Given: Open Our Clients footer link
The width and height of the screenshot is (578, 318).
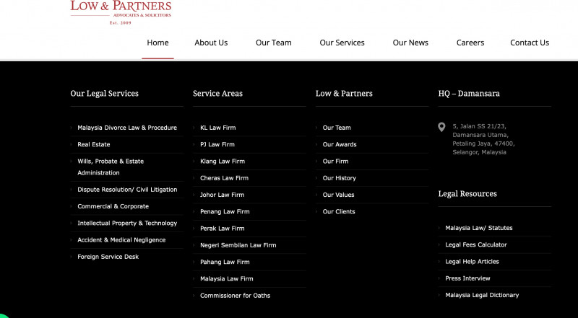Looking at the screenshot, I should (339, 211).
